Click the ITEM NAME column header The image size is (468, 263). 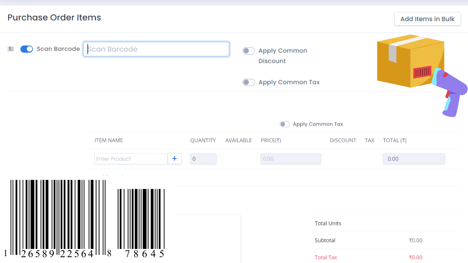[x=109, y=140]
